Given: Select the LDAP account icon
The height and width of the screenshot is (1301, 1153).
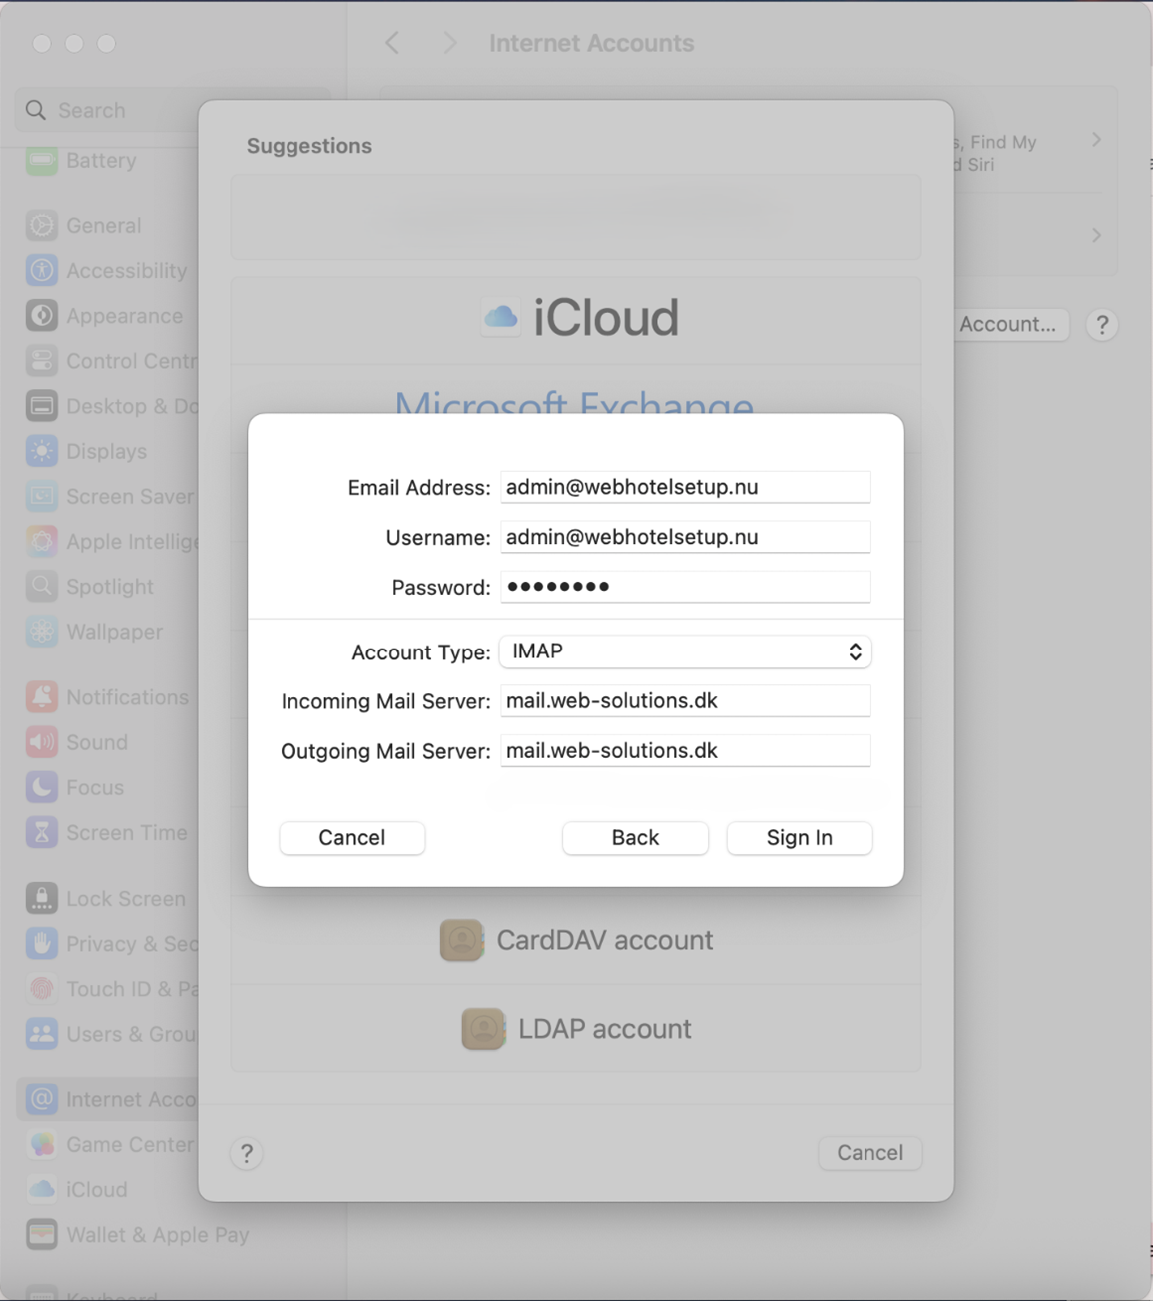Looking at the screenshot, I should (483, 1029).
